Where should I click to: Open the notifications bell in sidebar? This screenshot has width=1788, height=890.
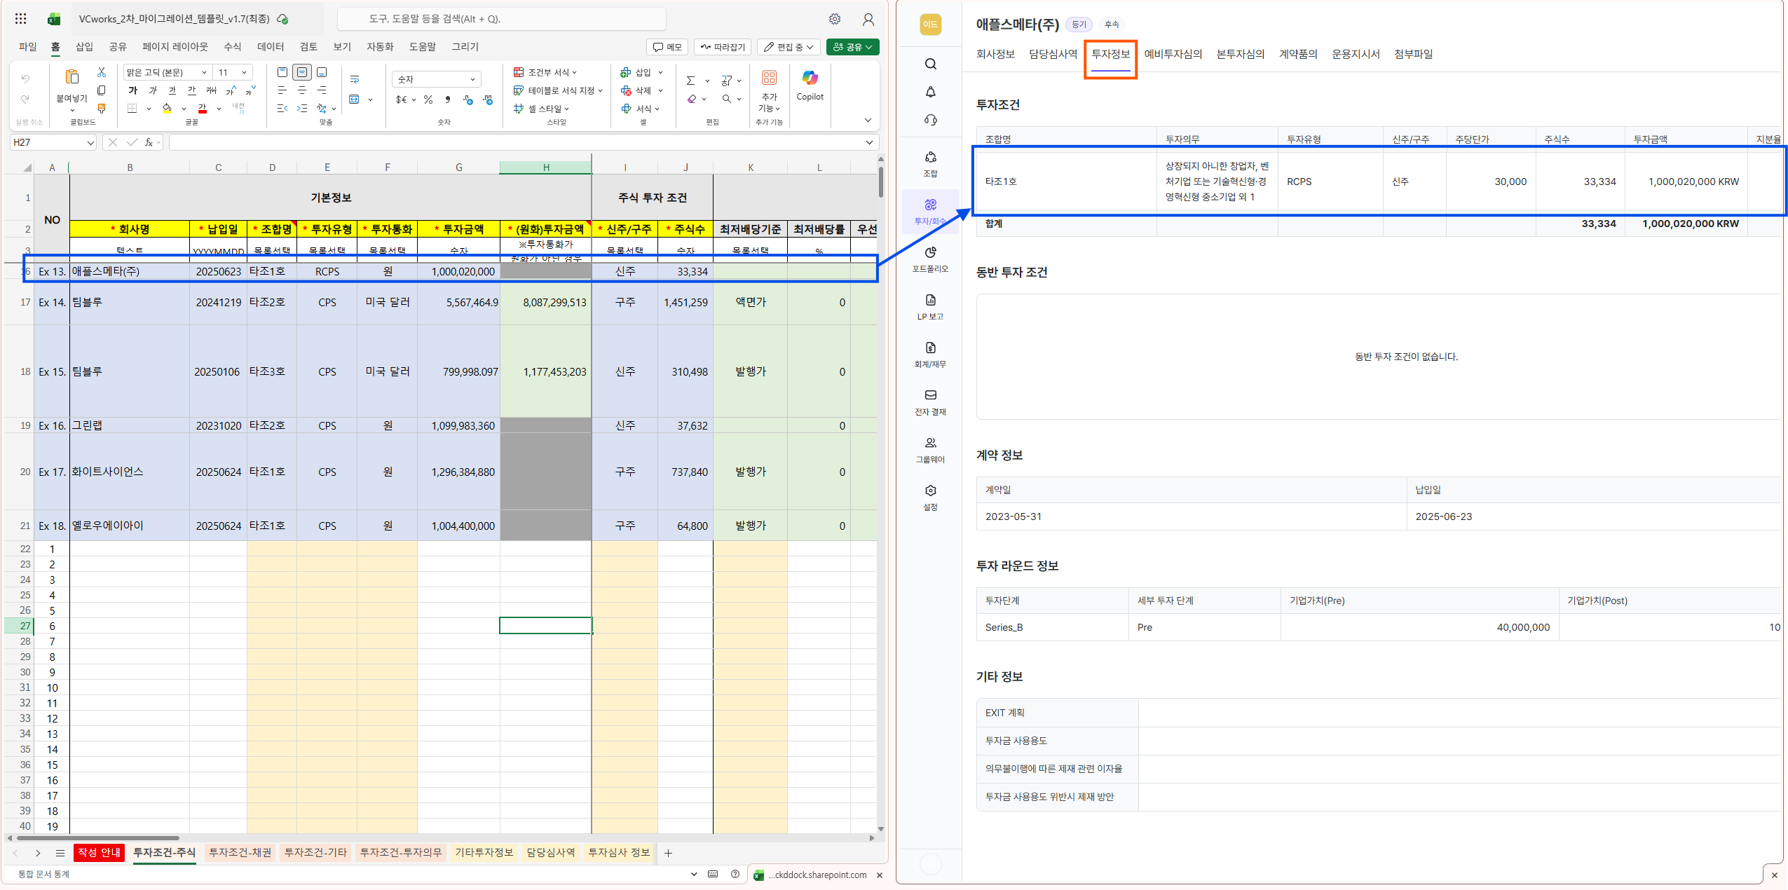coord(930,92)
